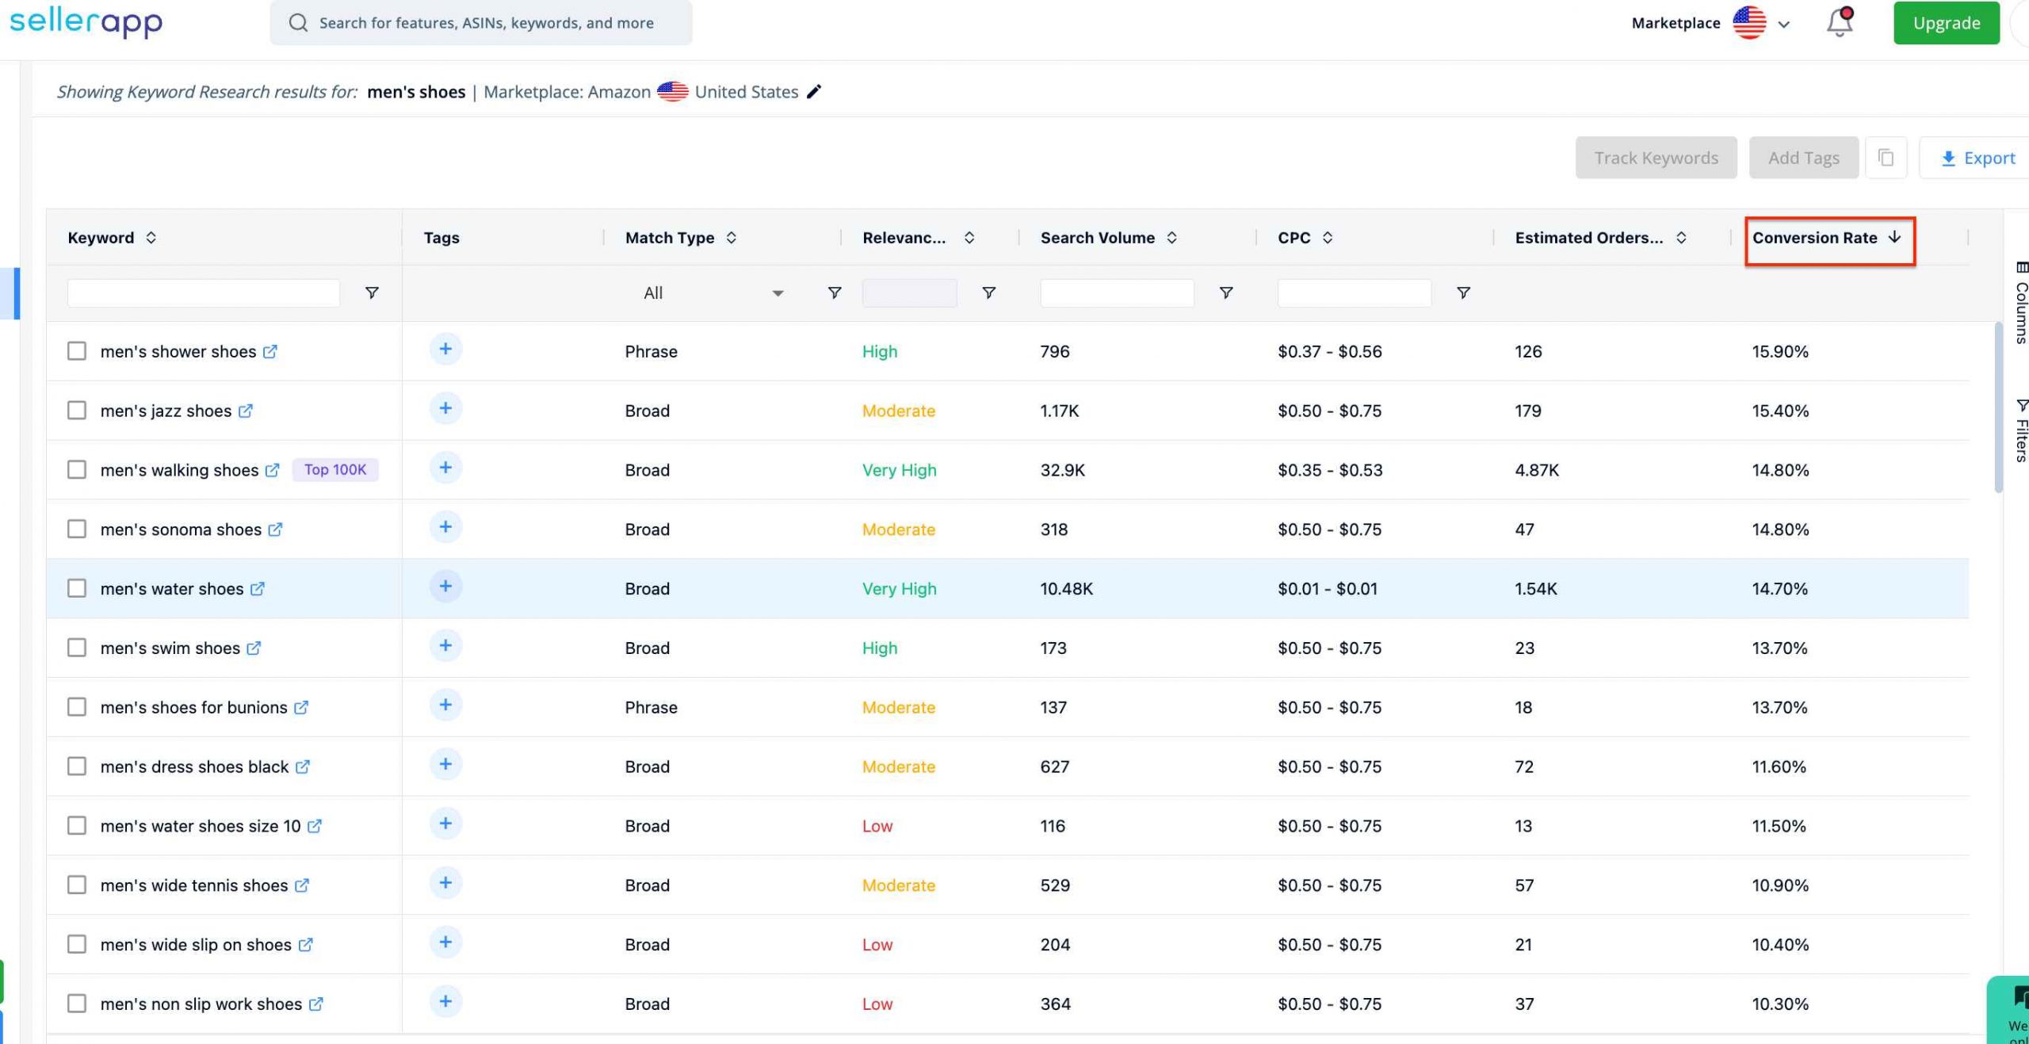The image size is (2029, 1044).
Task: Sort by Estimated Orders column
Action: (x=1681, y=238)
